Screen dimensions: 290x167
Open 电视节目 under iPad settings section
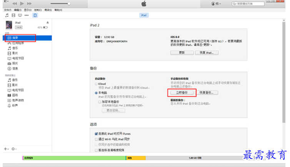click(x=18, y=58)
